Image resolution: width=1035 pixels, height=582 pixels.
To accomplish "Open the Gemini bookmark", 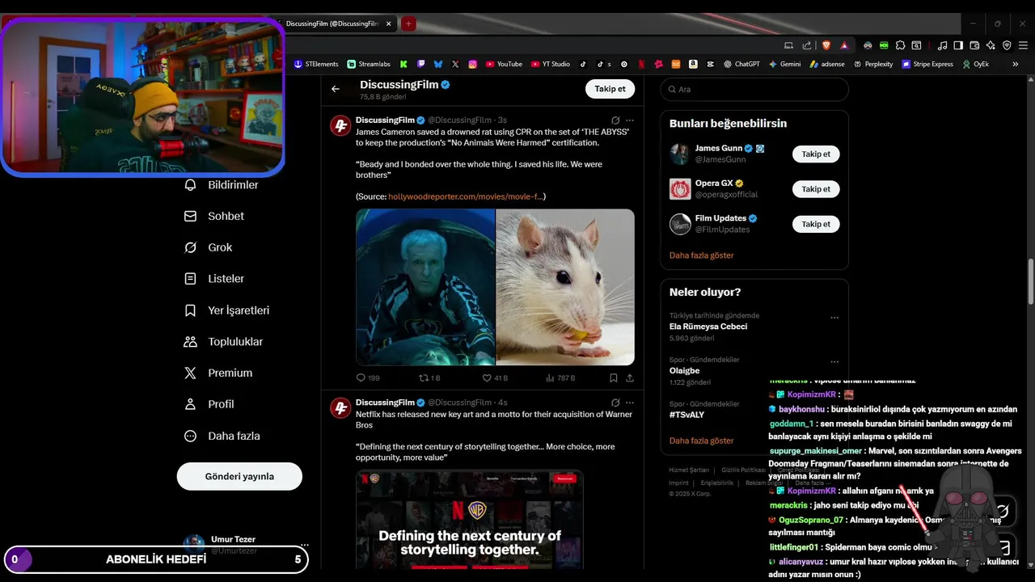I will point(785,64).
